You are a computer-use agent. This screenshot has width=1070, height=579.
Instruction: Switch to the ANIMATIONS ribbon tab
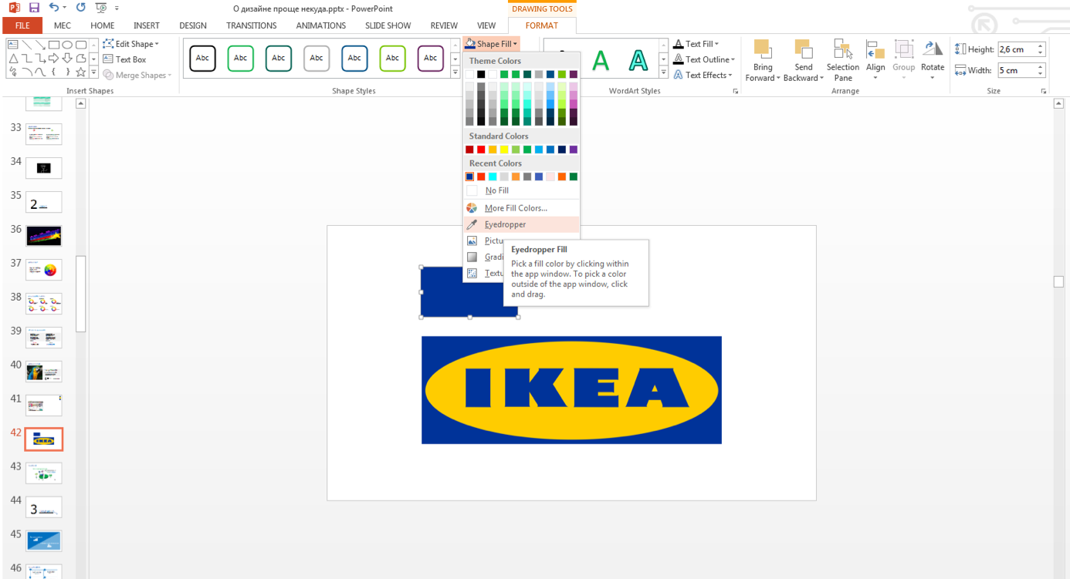321,25
